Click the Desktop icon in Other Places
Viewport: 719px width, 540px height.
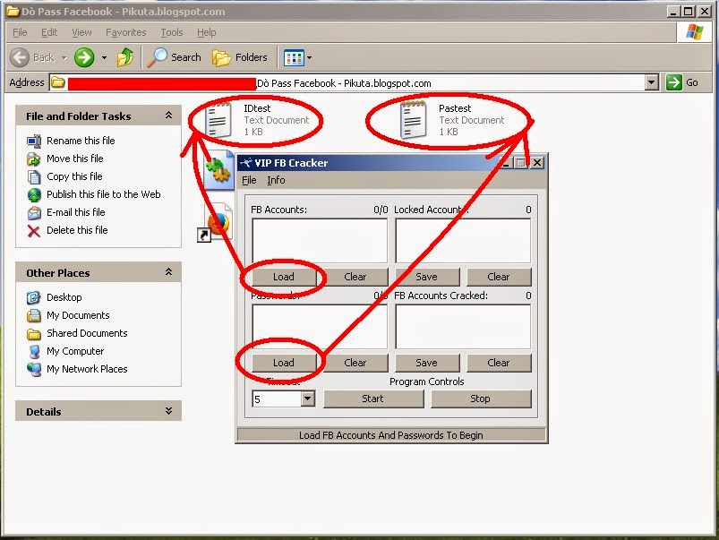click(x=33, y=297)
